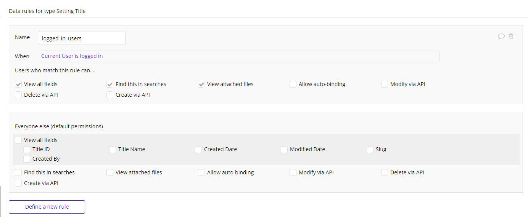
Task: Enable Allow auto-binding for logged-in users
Action: 293,84
